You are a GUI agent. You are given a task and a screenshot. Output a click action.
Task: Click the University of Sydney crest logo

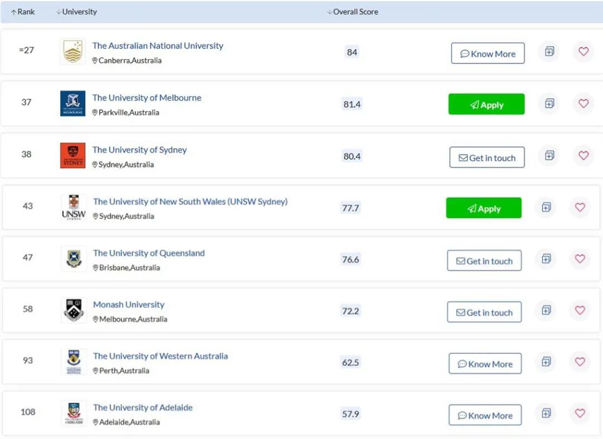(x=73, y=156)
